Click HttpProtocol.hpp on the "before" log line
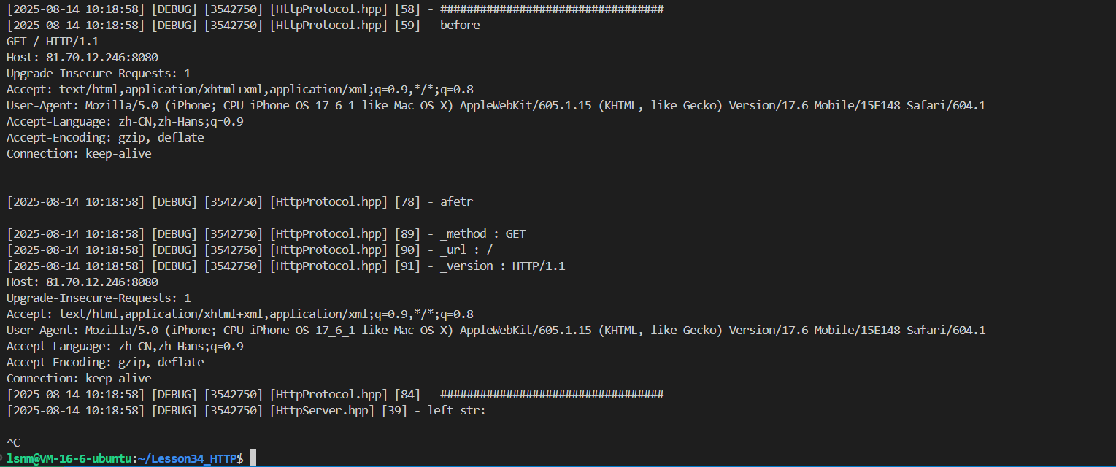The height and width of the screenshot is (467, 1116). point(328,25)
